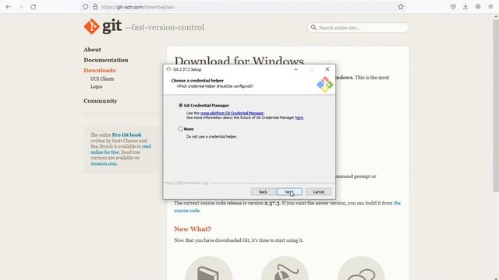499x280 pixels.
Task: Click the page vertical scrollbar thumb
Action: click(496, 107)
